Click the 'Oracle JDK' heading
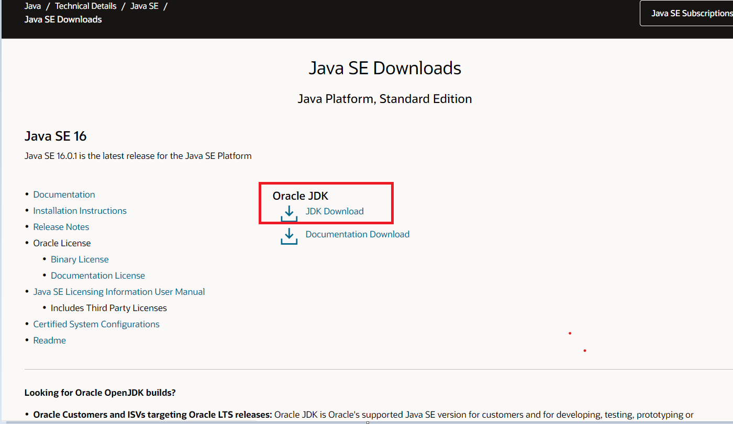This screenshot has width=733, height=424. 301,196
